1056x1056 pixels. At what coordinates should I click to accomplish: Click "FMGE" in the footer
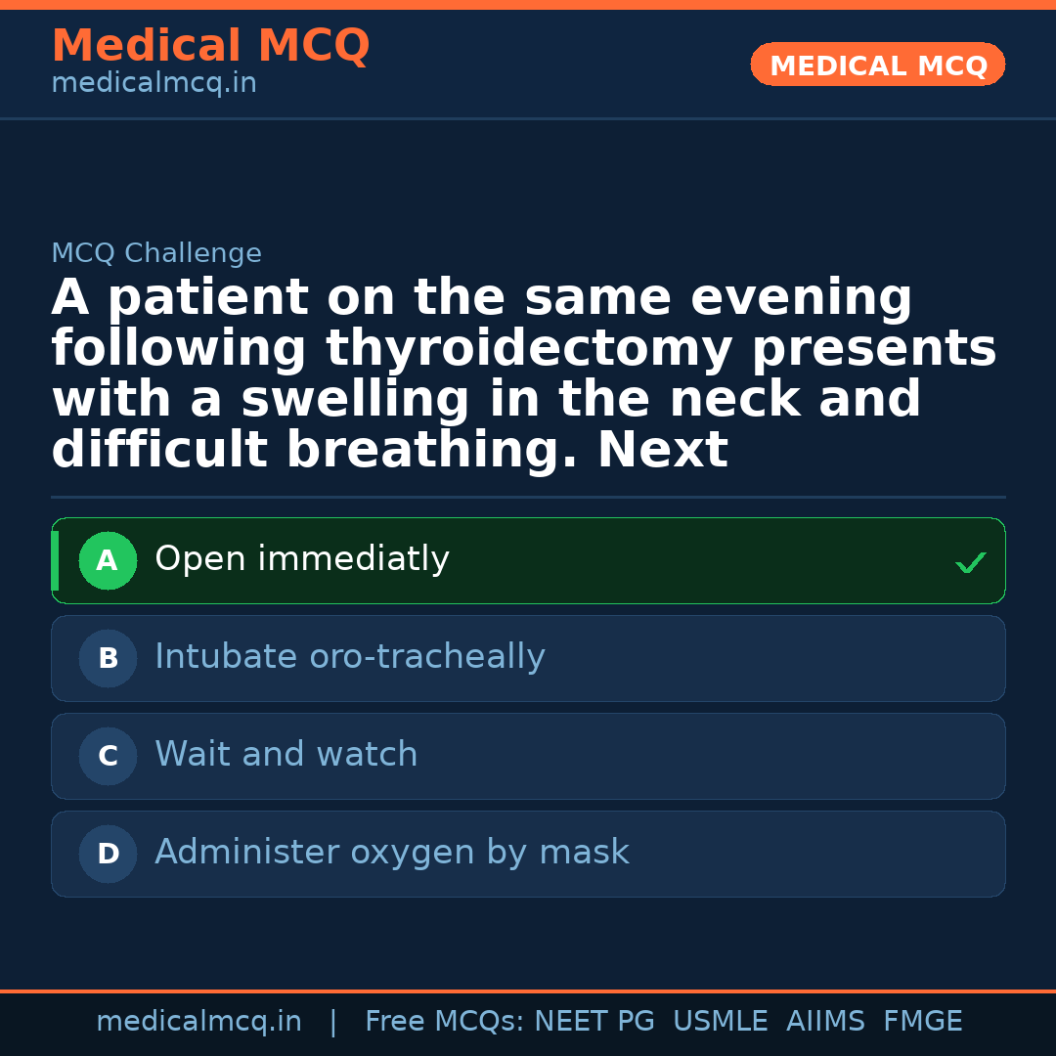click(923, 1022)
